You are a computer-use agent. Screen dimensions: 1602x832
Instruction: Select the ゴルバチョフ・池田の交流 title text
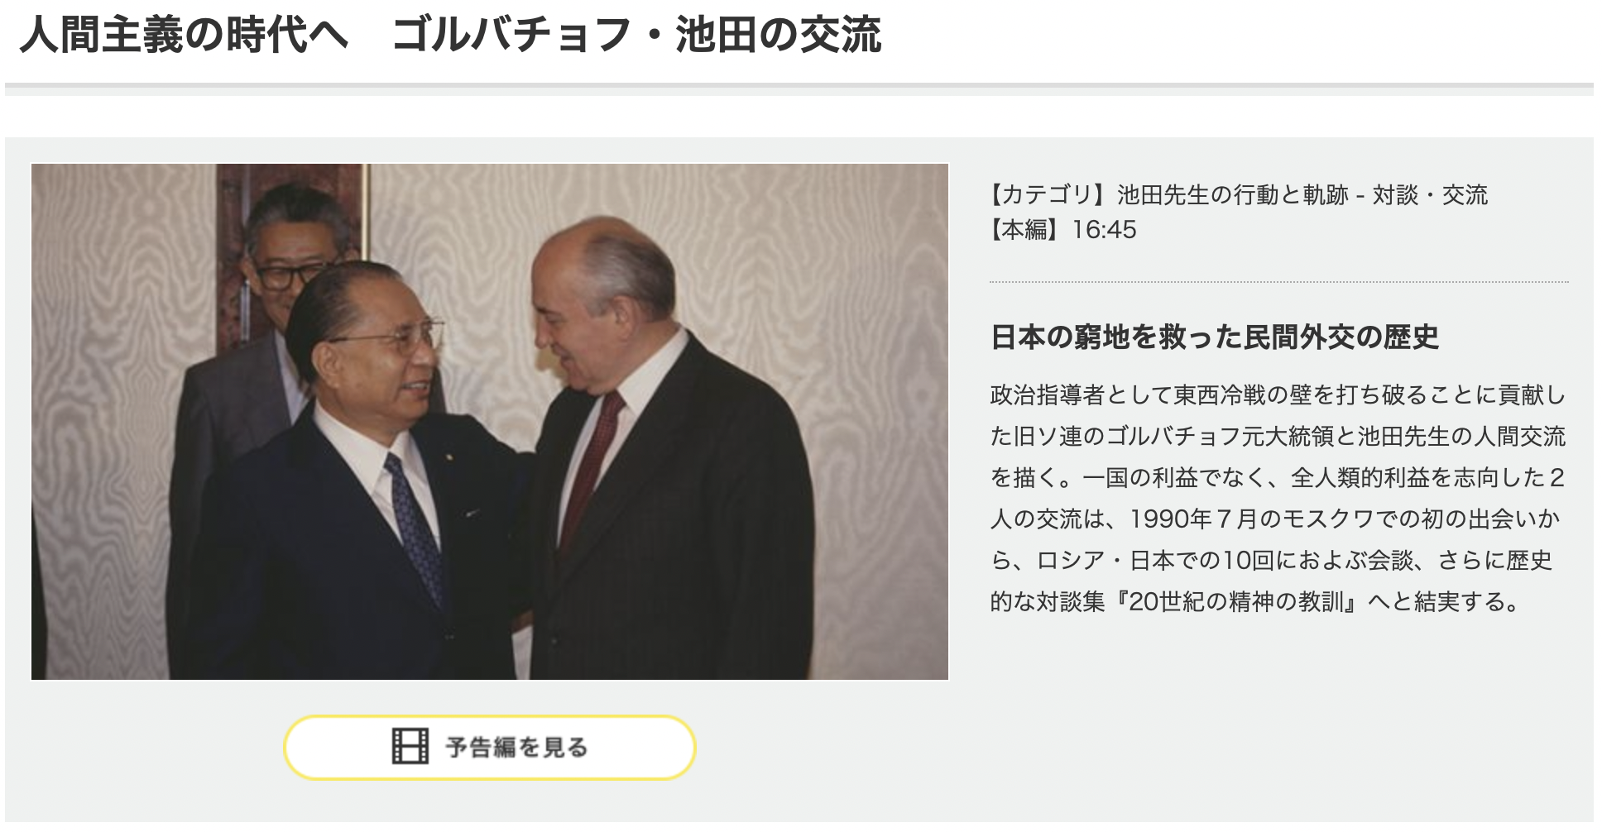click(636, 36)
